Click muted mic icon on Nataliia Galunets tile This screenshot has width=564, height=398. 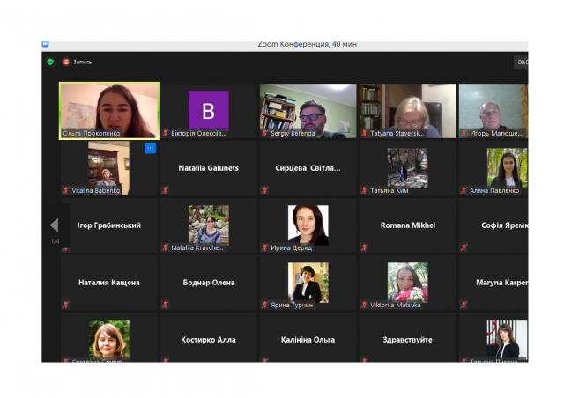coord(166,190)
